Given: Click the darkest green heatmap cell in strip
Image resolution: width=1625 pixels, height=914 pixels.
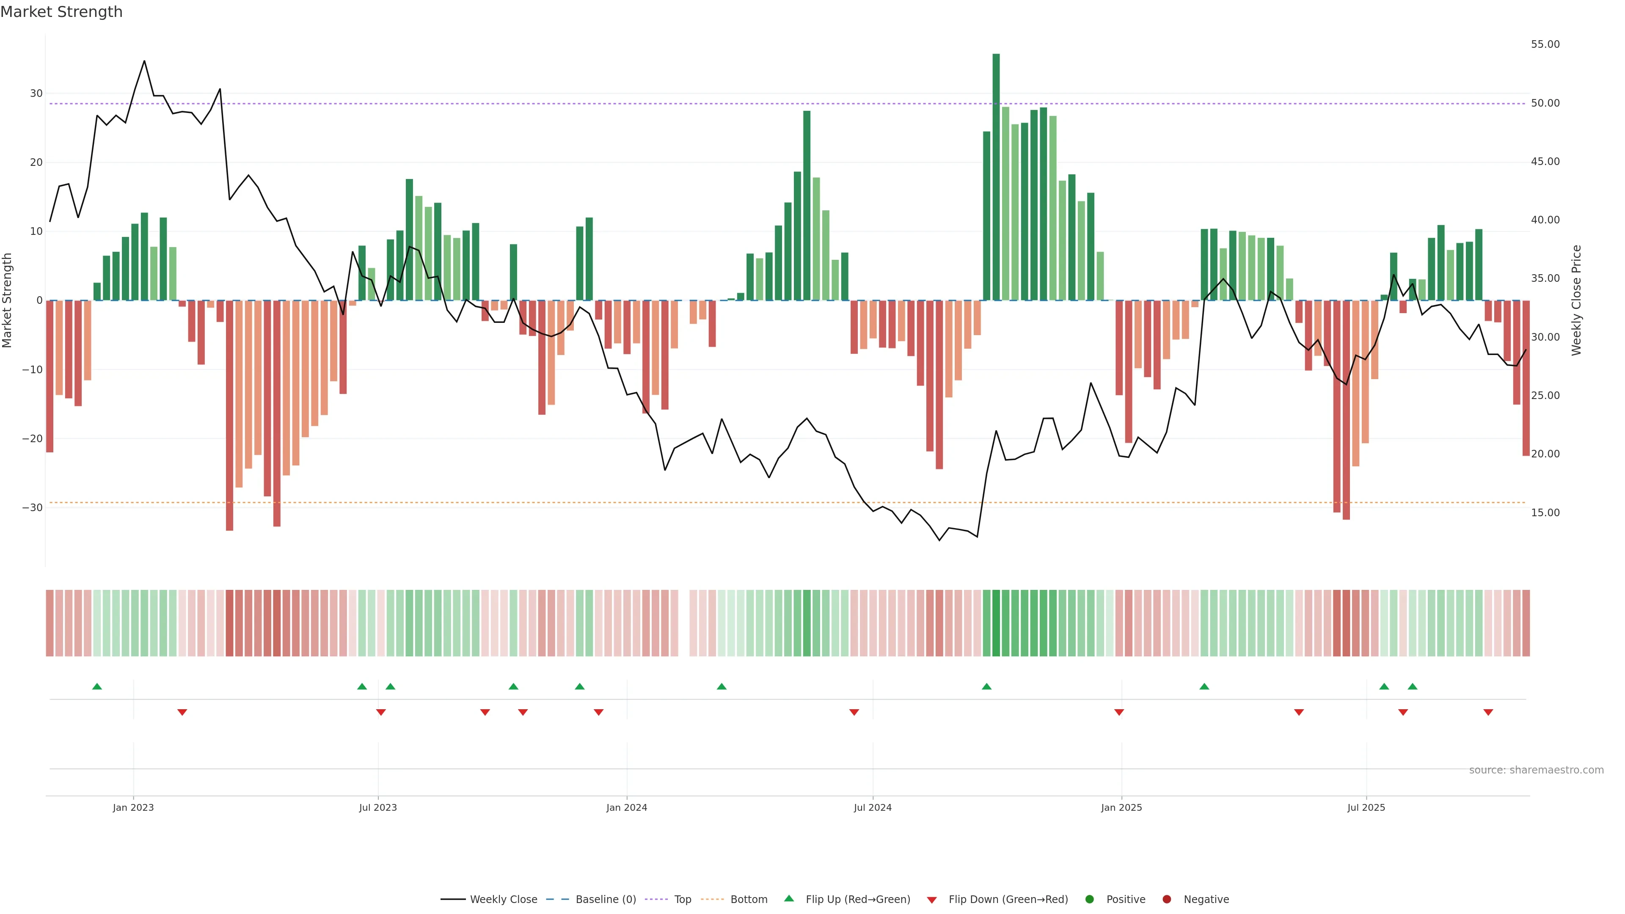Looking at the screenshot, I should coord(996,623).
